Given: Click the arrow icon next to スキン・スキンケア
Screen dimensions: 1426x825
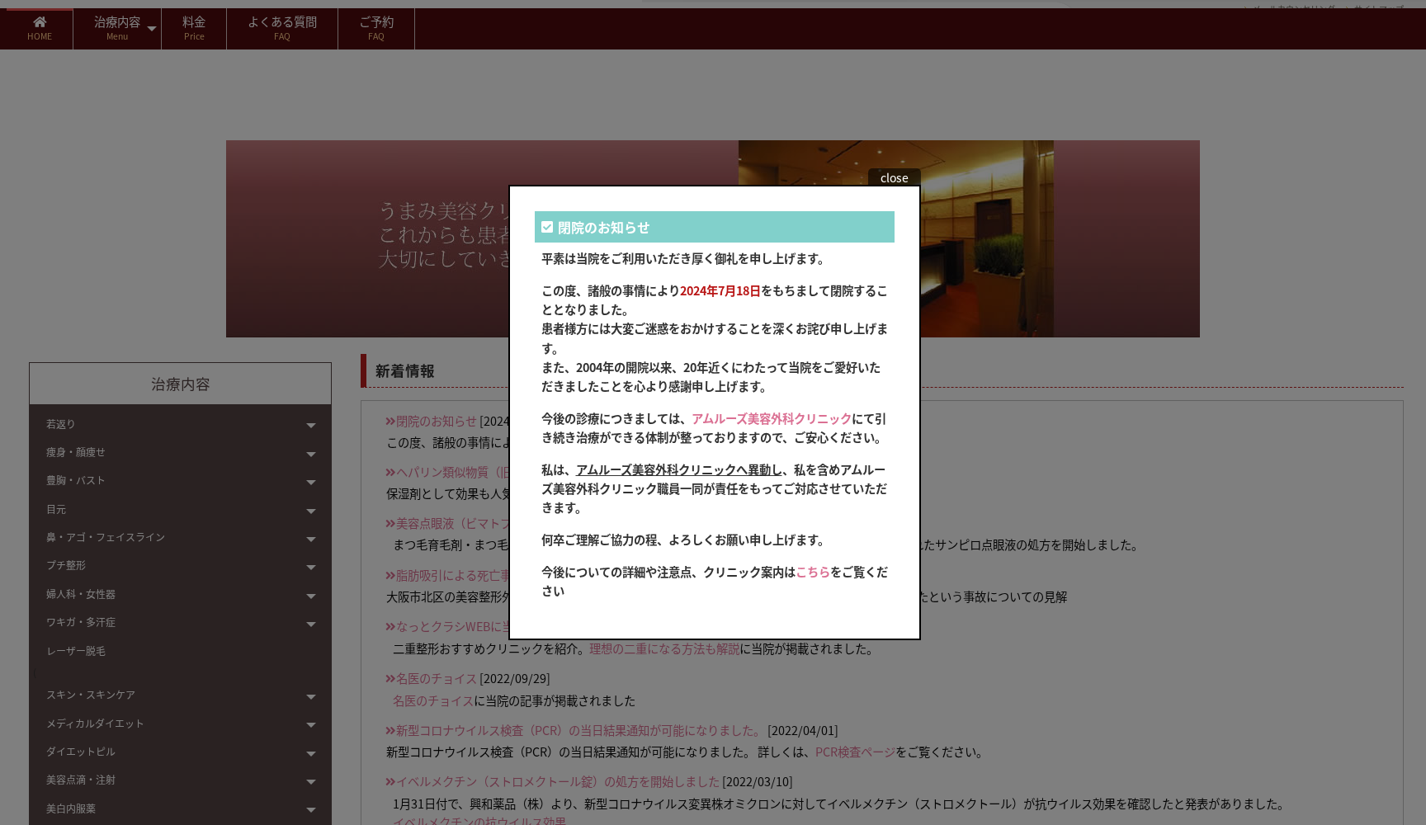Looking at the screenshot, I should coord(310,696).
